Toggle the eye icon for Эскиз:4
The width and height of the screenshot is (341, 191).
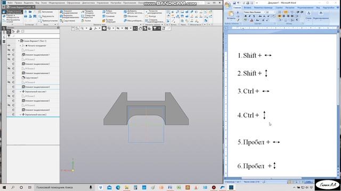pyautogui.click(x=9, y=82)
